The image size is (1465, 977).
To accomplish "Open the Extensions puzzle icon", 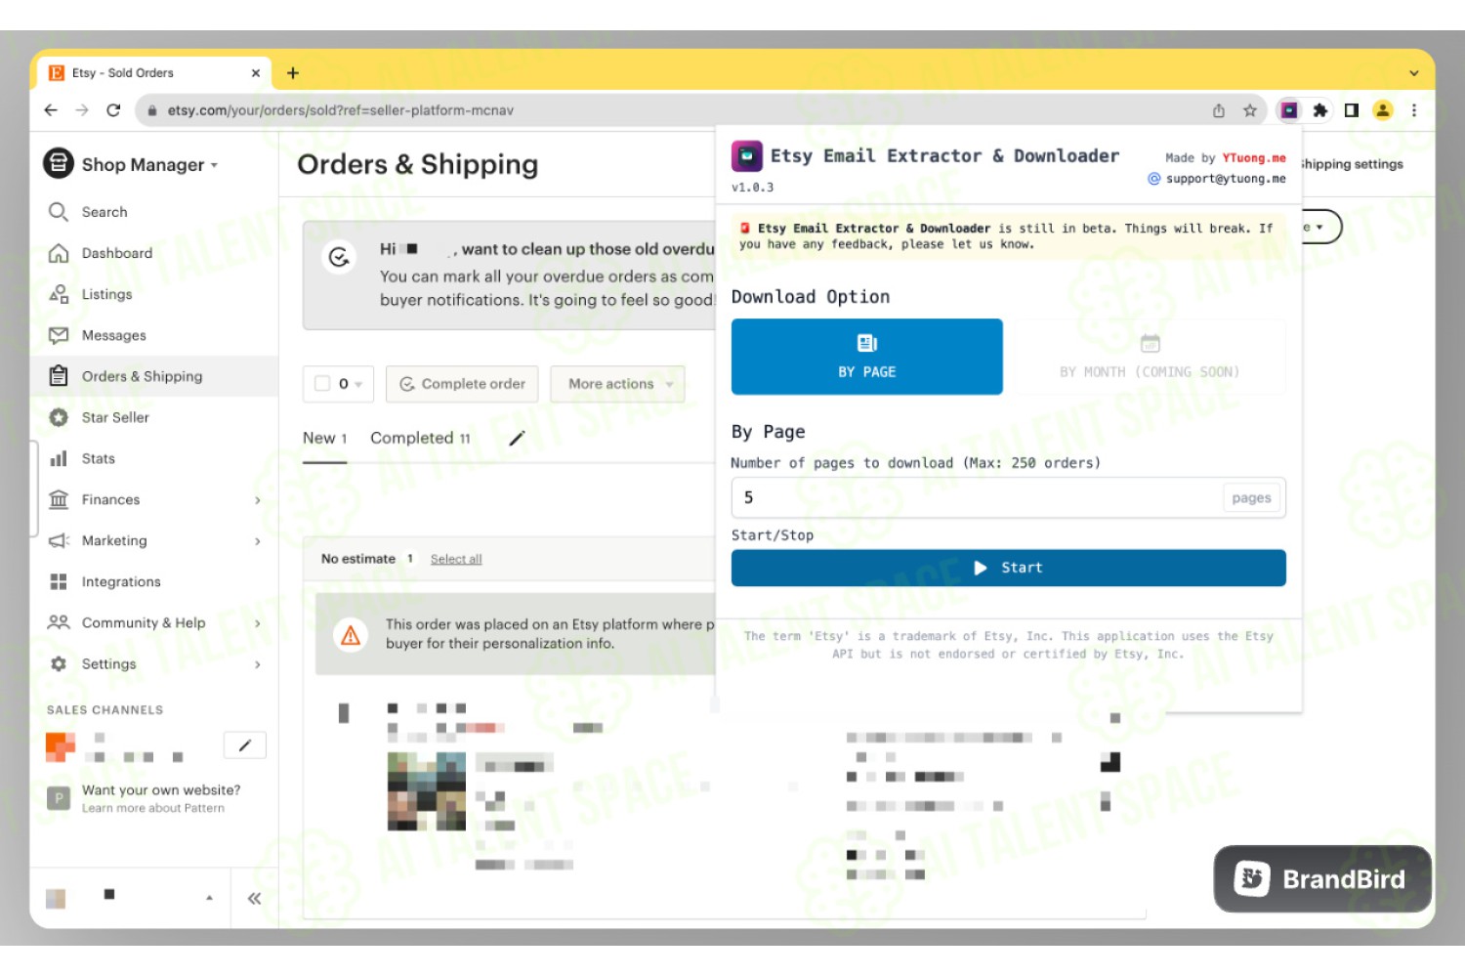I will pos(1320,110).
